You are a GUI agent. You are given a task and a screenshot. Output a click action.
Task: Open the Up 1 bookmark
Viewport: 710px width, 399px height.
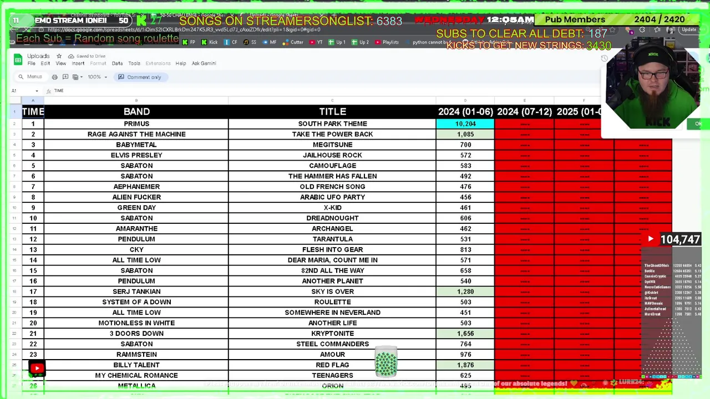pos(337,42)
